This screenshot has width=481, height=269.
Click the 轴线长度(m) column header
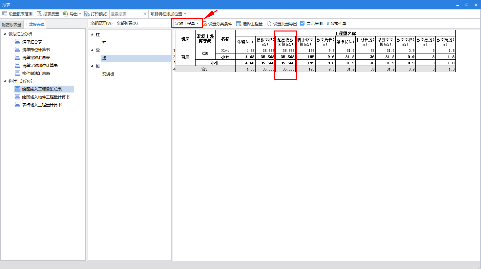pyautogui.click(x=366, y=42)
